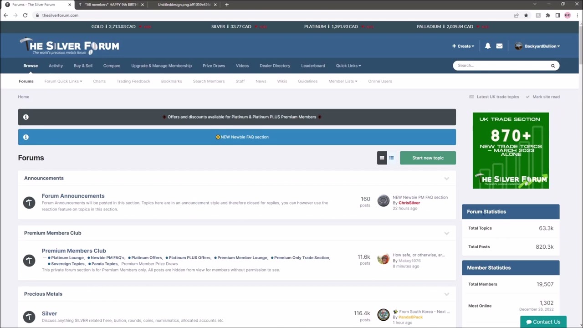Open the Buy & Sell menu

83,66
